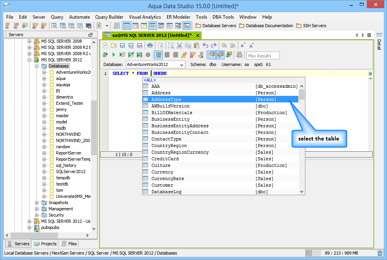Close the sa@MS SQL SERVER 2012 tab
This screenshot has height=260, width=387.
(198, 35)
